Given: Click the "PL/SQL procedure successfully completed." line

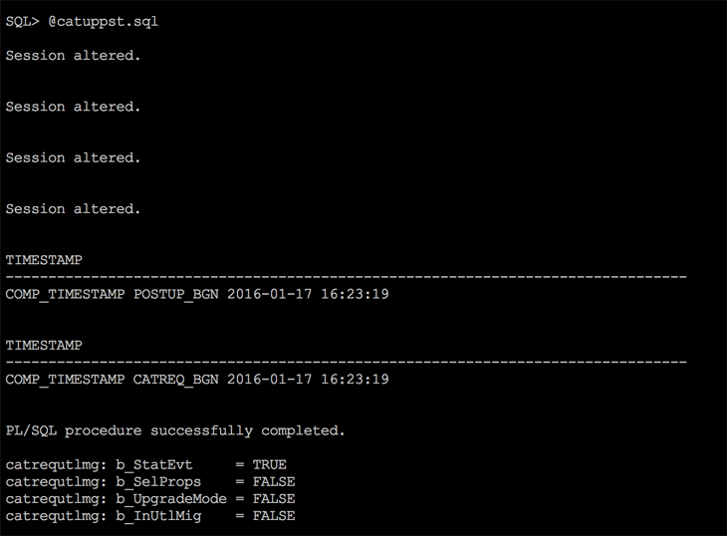Looking at the screenshot, I should (175, 431).
